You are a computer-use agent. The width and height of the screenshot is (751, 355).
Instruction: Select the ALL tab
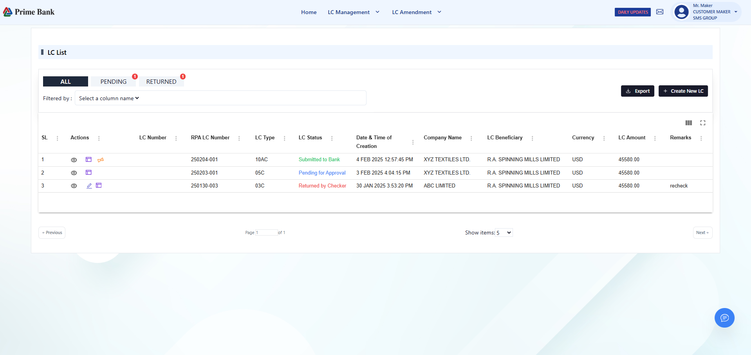(65, 81)
